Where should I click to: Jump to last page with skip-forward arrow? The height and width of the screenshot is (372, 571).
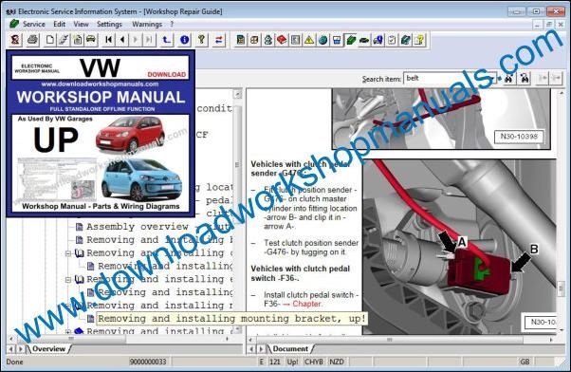coord(149,39)
